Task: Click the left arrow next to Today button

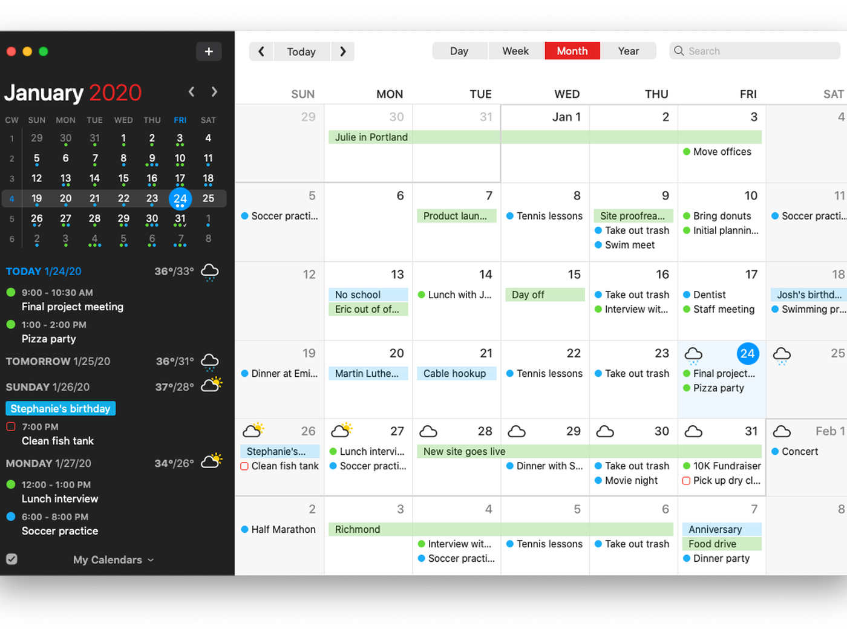Action: point(261,51)
